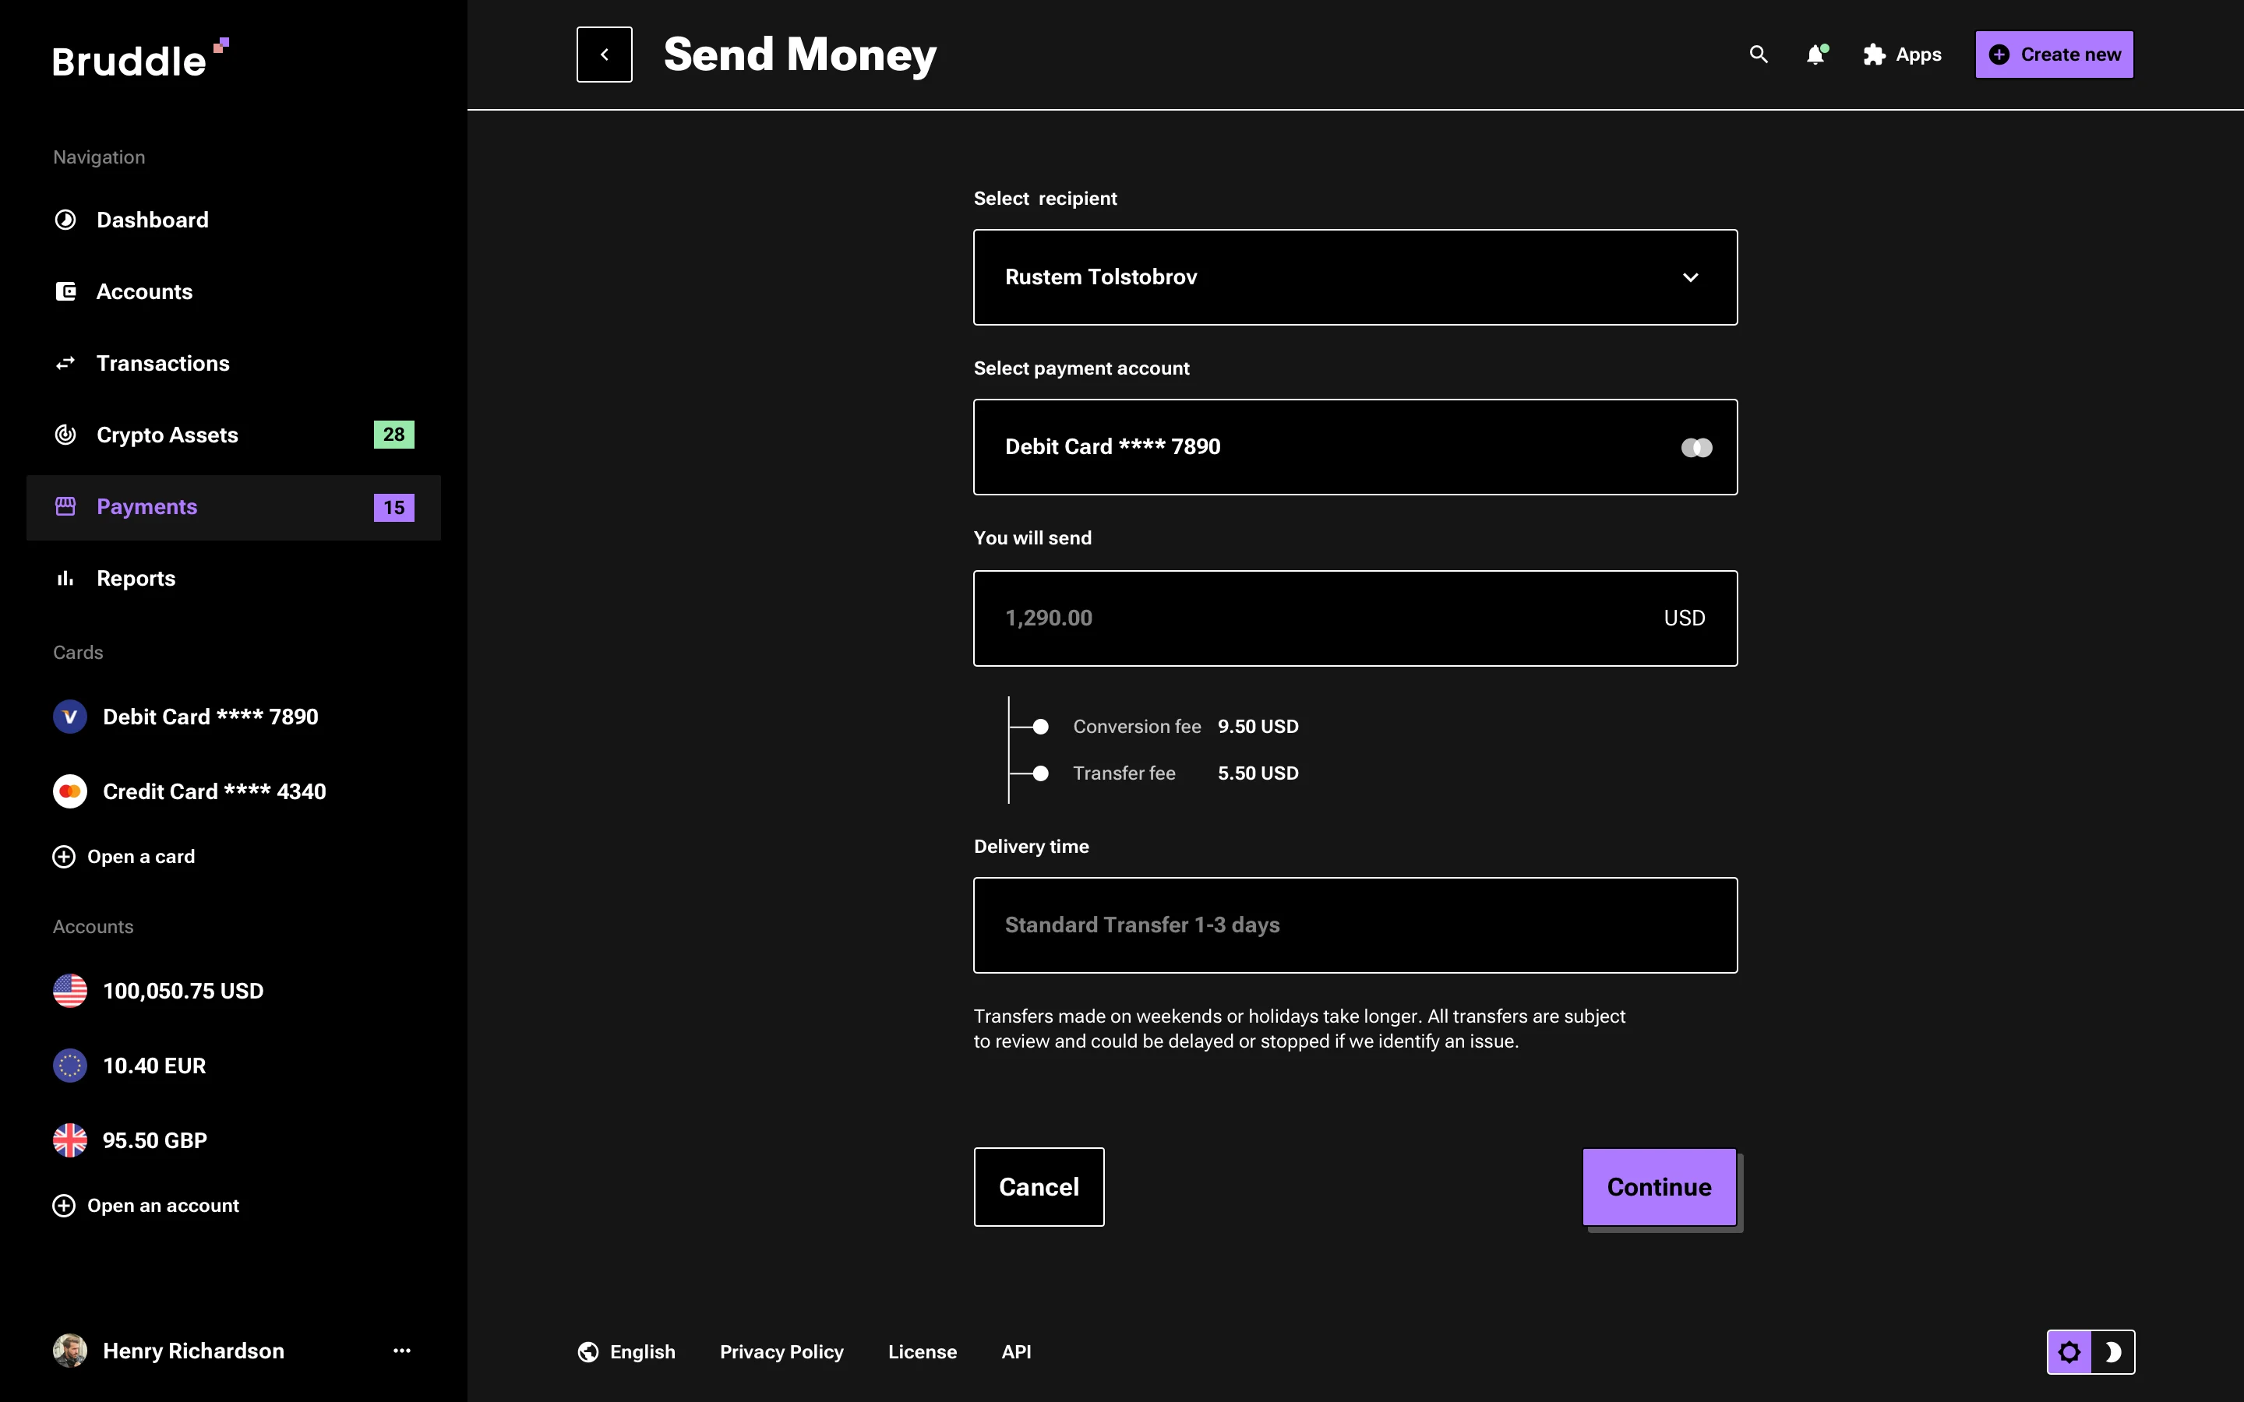Click the settings gear at bottom right
Image resolution: width=2244 pixels, height=1402 pixels.
point(2069,1351)
